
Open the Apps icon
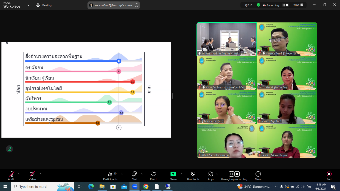click(211, 174)
